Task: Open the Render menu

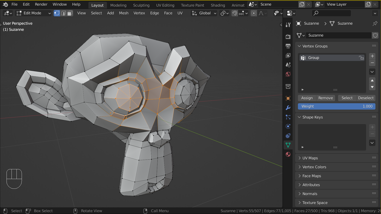Action: pos(41,4)
